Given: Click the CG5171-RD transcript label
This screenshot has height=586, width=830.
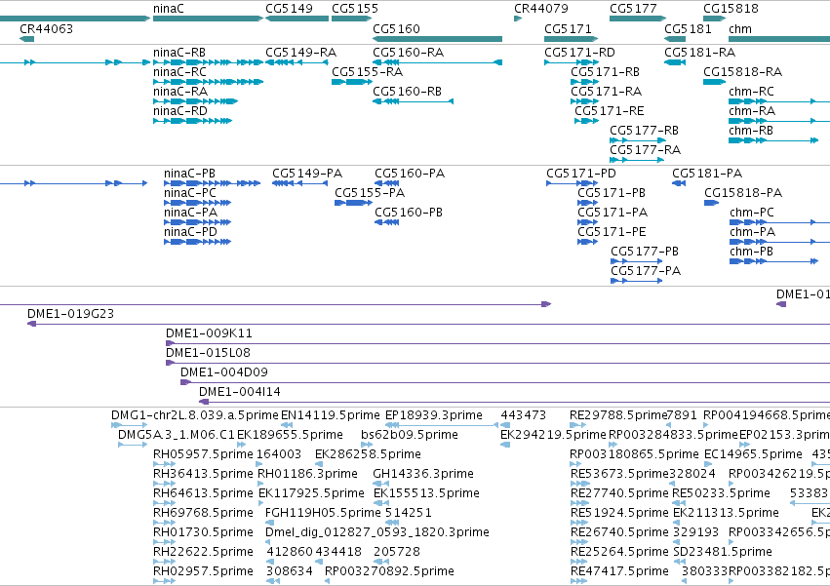Looking at the screenshot, I should [x=579, y=53].
